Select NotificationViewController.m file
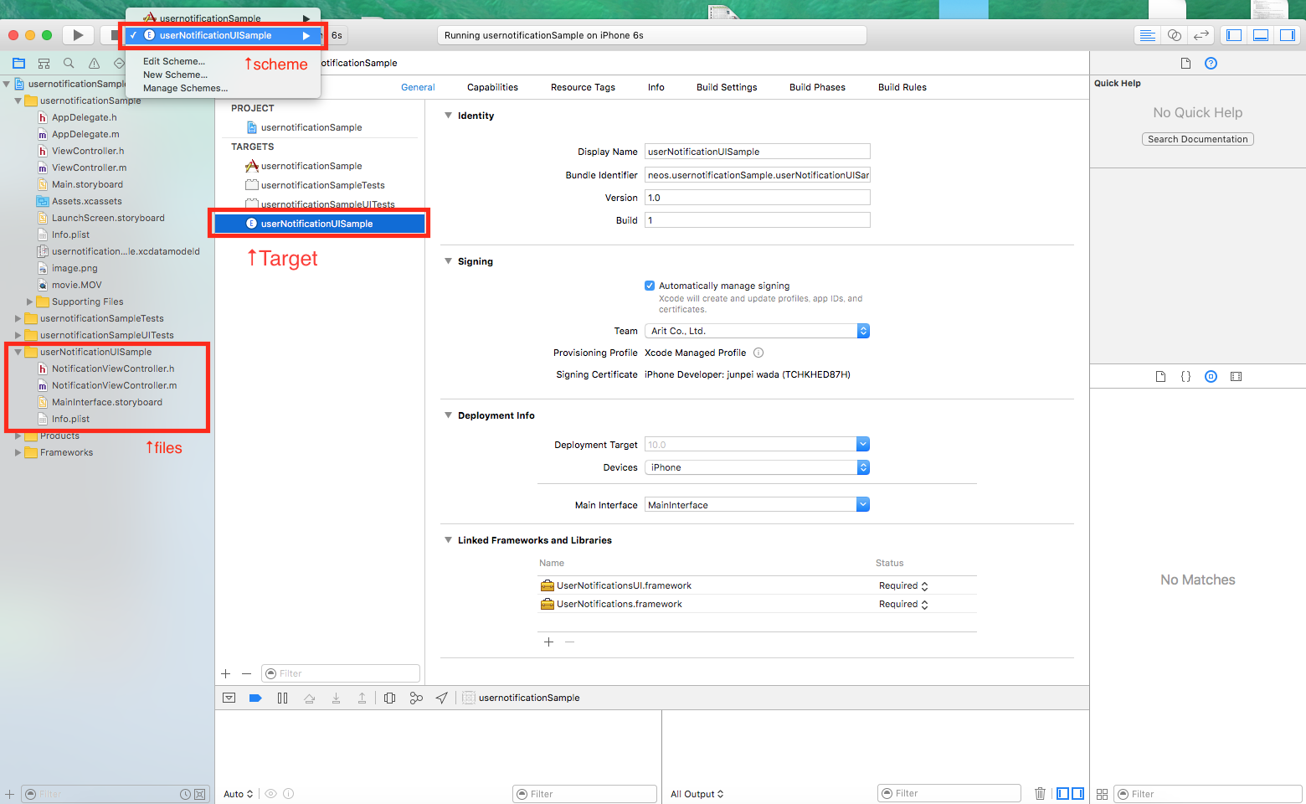 pyautogui.click(x=114, y=385)
